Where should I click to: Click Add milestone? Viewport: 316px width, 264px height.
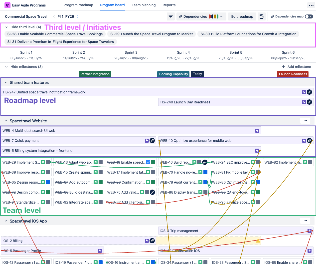(297, 67)
